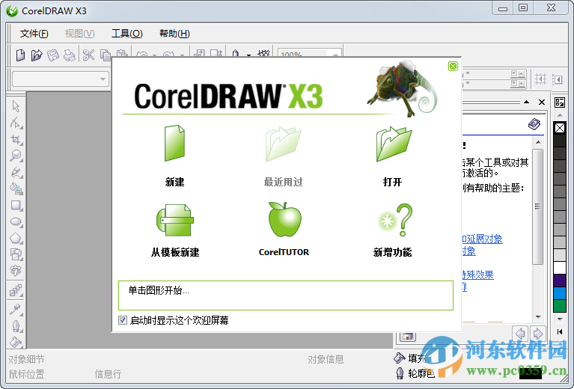Select the Polygon tool in toolbox
Screen dimensions: 574x389
pos(16,238)
